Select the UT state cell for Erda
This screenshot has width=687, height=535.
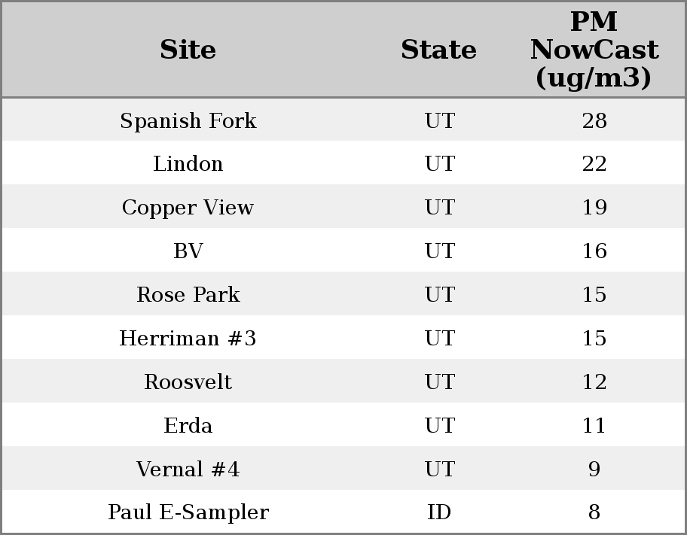(x=439, y=426)
